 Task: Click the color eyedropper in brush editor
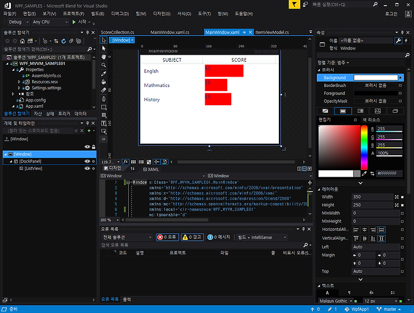coord(365,174)
